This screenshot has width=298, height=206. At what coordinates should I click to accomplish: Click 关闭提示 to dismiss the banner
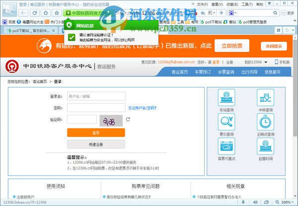coord(274,46)
